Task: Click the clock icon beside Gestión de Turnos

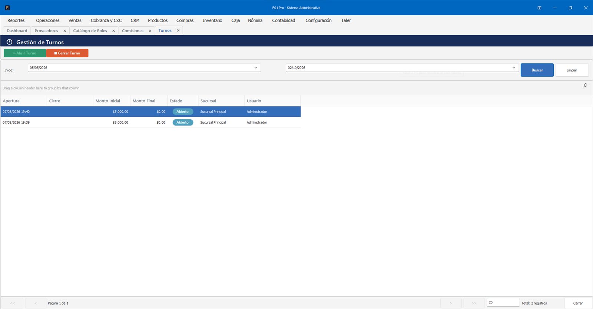Action: pyautogui.click(x=10, y=42)
